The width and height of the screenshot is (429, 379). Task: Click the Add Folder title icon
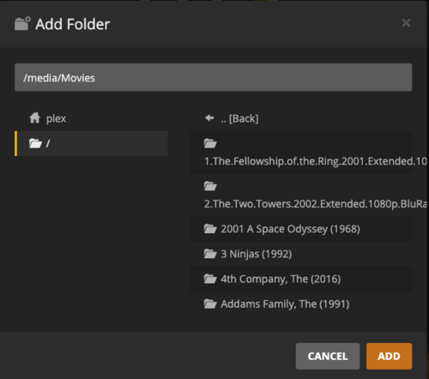click(22, 23)
